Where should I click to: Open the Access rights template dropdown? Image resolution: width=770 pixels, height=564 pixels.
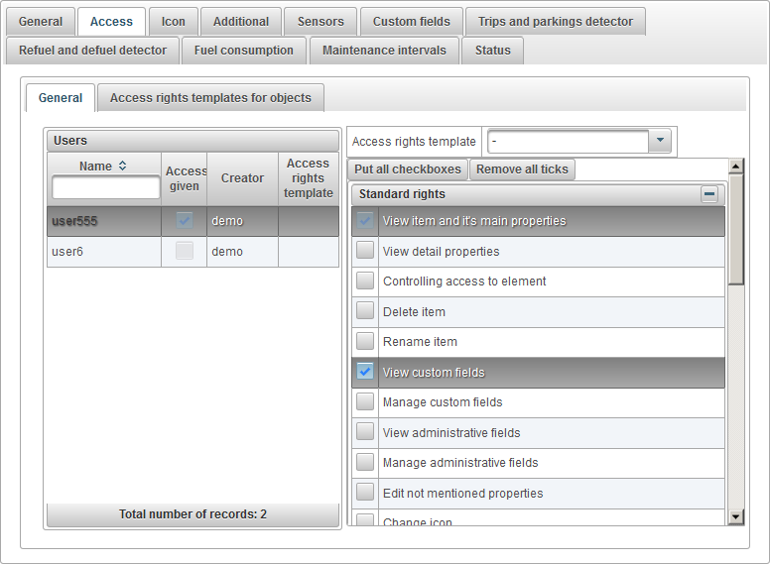(660, 142)
